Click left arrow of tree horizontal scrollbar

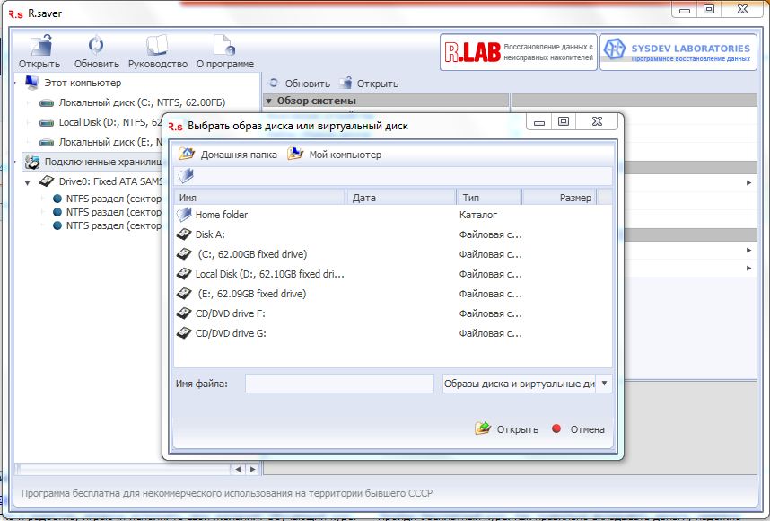point(238,470)
